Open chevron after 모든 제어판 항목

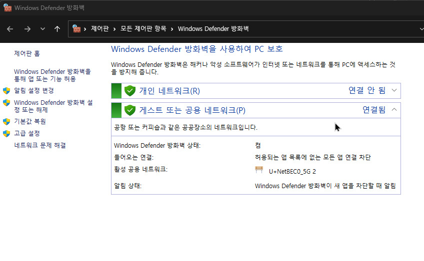[171, 29]
